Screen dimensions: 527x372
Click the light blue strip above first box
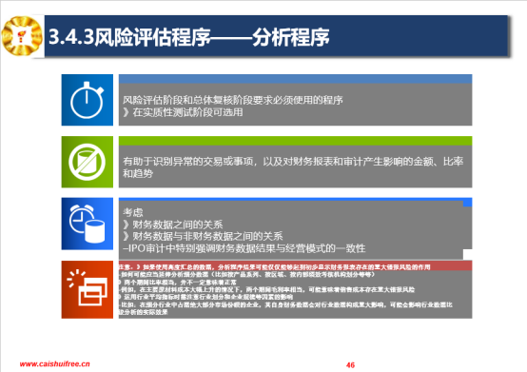[x=295, y=79]
